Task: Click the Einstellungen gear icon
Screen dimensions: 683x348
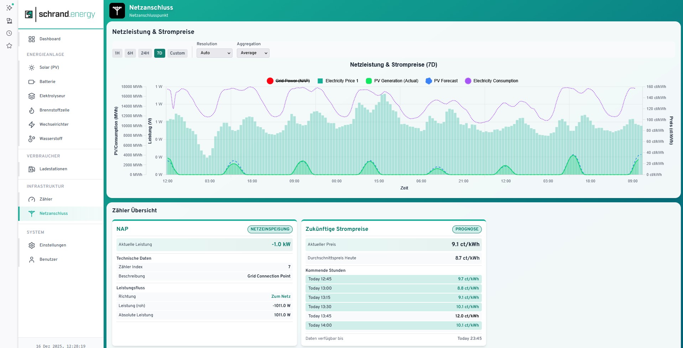Action: point(32,245)
